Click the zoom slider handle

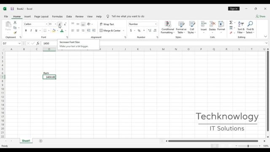248,146
